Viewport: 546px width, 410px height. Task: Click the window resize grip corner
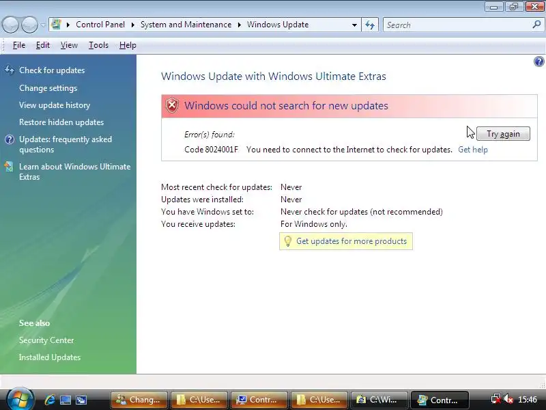[x=542, y=385]
